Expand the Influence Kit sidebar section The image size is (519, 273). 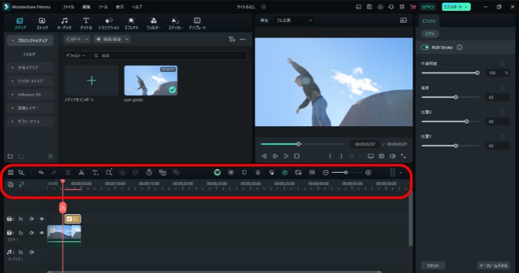click(29, 94)
